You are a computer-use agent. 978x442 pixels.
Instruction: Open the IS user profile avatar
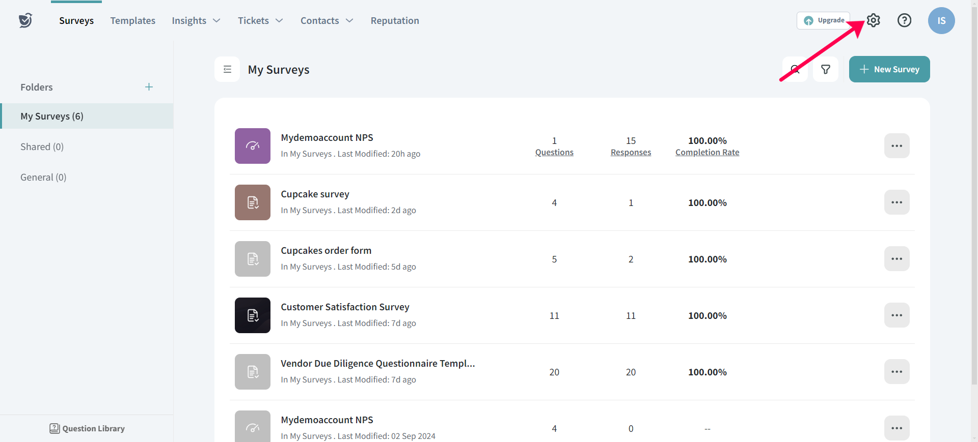pyautogui.click(x=941, y=21)
